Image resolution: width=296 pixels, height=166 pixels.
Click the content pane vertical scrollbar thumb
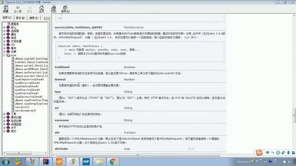pos(294,115)
